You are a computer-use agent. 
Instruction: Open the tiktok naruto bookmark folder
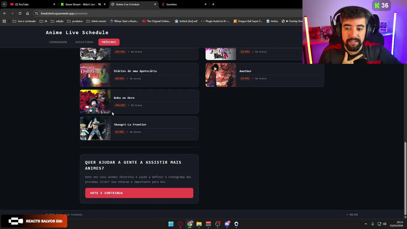coord(96,21)
